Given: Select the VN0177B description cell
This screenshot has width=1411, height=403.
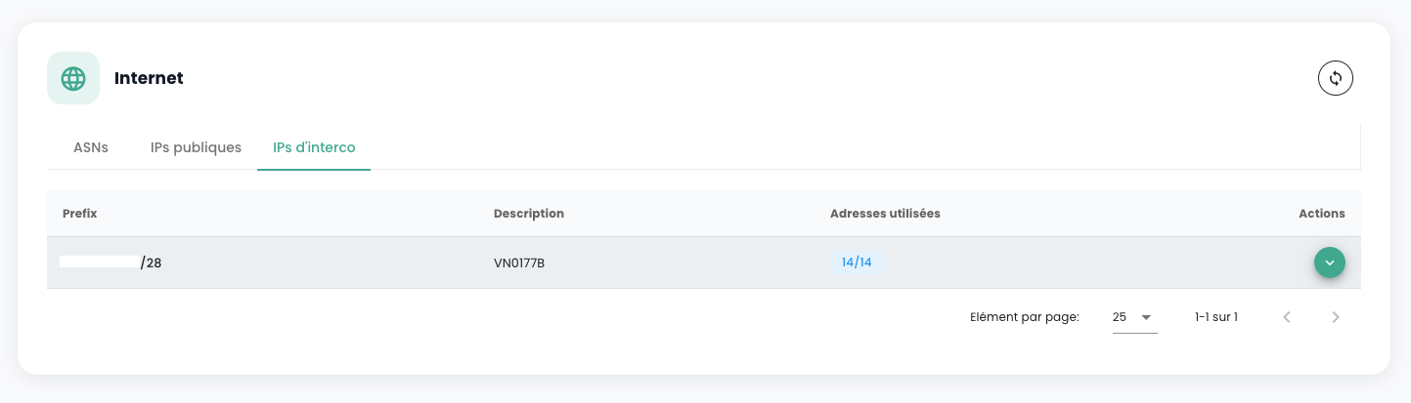Looking at the screenshot, I should 519,262.
